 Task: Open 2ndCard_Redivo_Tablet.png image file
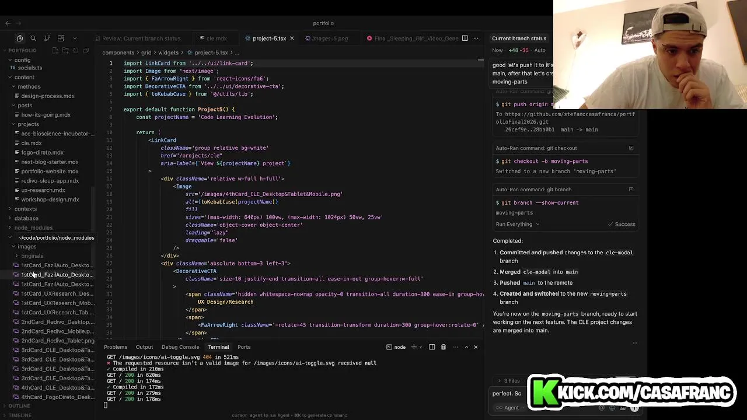coord(57,341)
